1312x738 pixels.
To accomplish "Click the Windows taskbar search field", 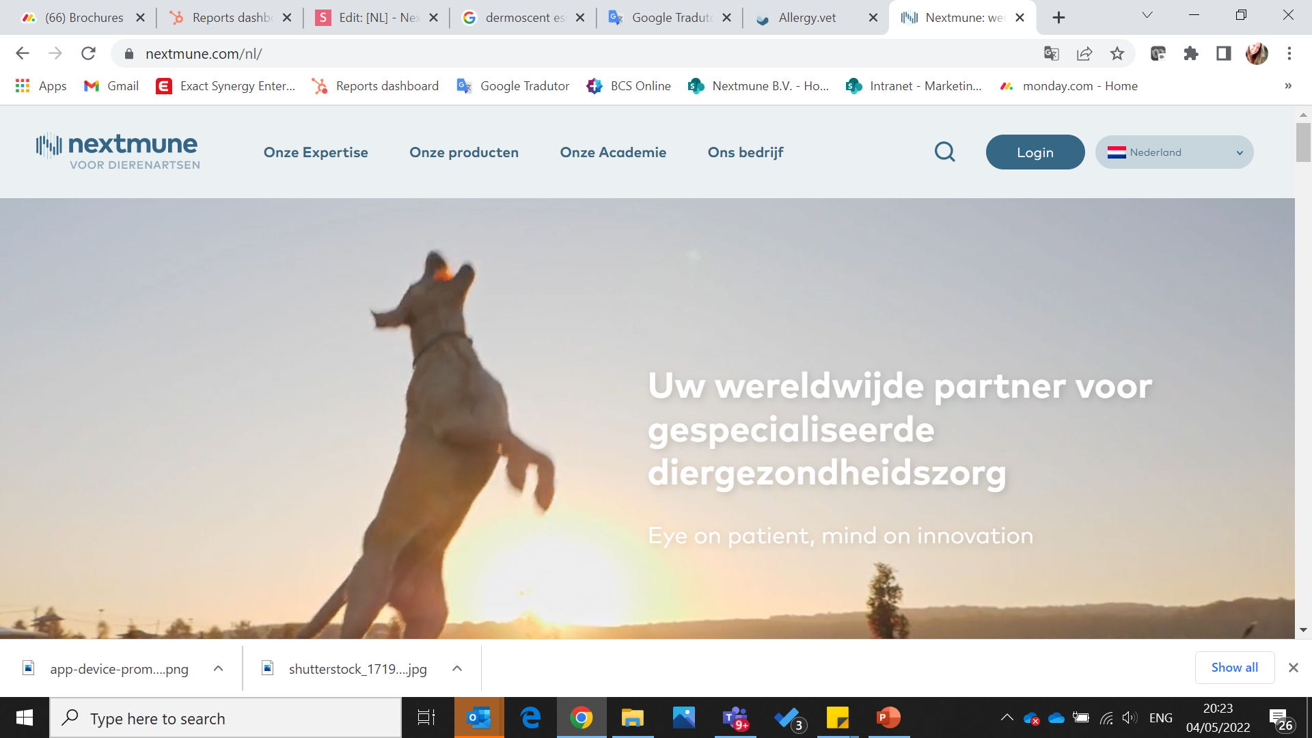I will (x=225, y=718).
